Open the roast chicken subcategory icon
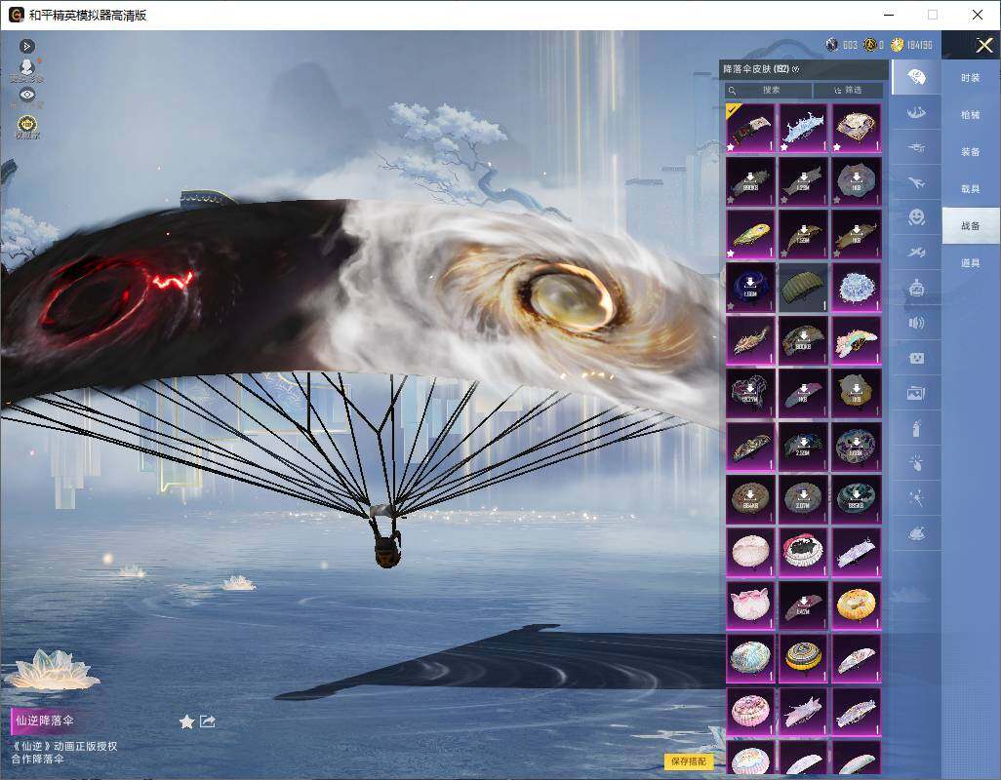The width and height of the screenshot is (1001, 780). (x=916, y=533)
